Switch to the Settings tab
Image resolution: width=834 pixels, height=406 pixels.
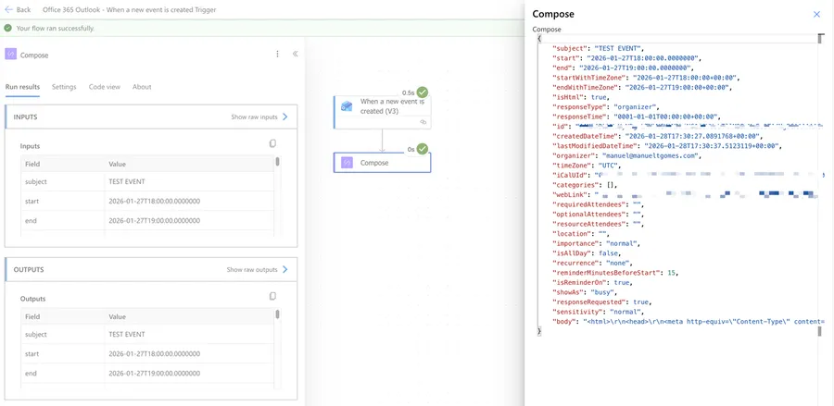tap(64, 87)
